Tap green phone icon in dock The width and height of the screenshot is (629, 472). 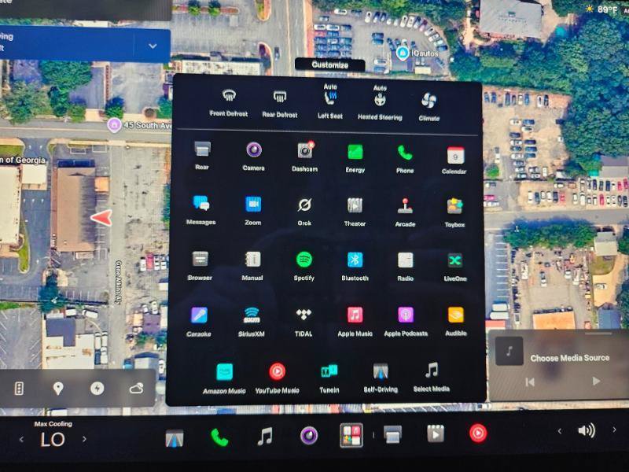click(x=219, y=437)
